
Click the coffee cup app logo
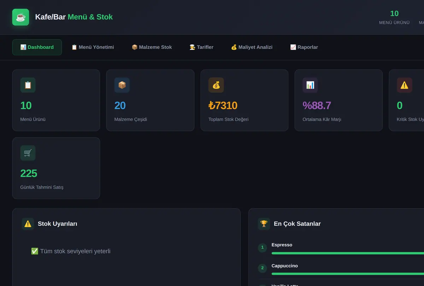[x=20, y=17]
